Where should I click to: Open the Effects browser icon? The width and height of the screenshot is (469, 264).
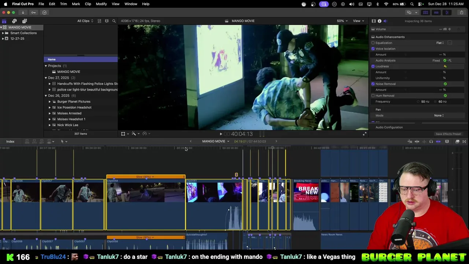point(457,142)
